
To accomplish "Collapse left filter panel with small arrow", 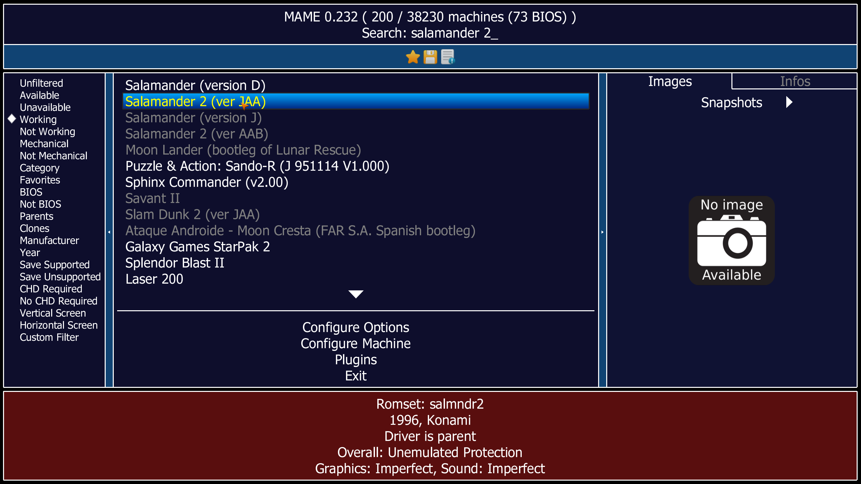I will 109,232.
